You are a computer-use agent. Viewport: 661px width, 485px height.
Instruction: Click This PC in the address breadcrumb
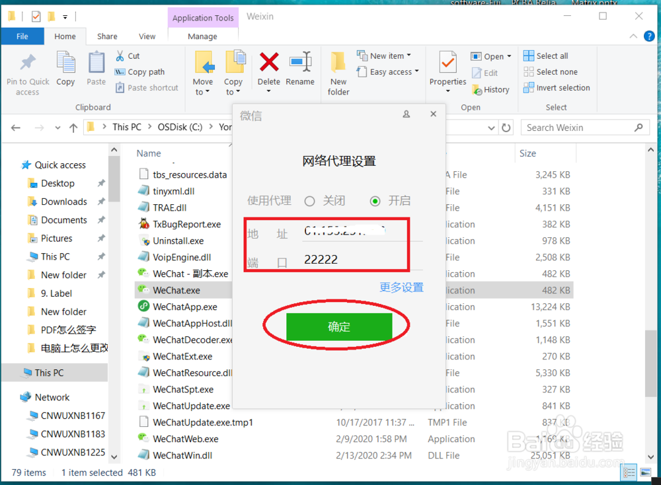127,128
